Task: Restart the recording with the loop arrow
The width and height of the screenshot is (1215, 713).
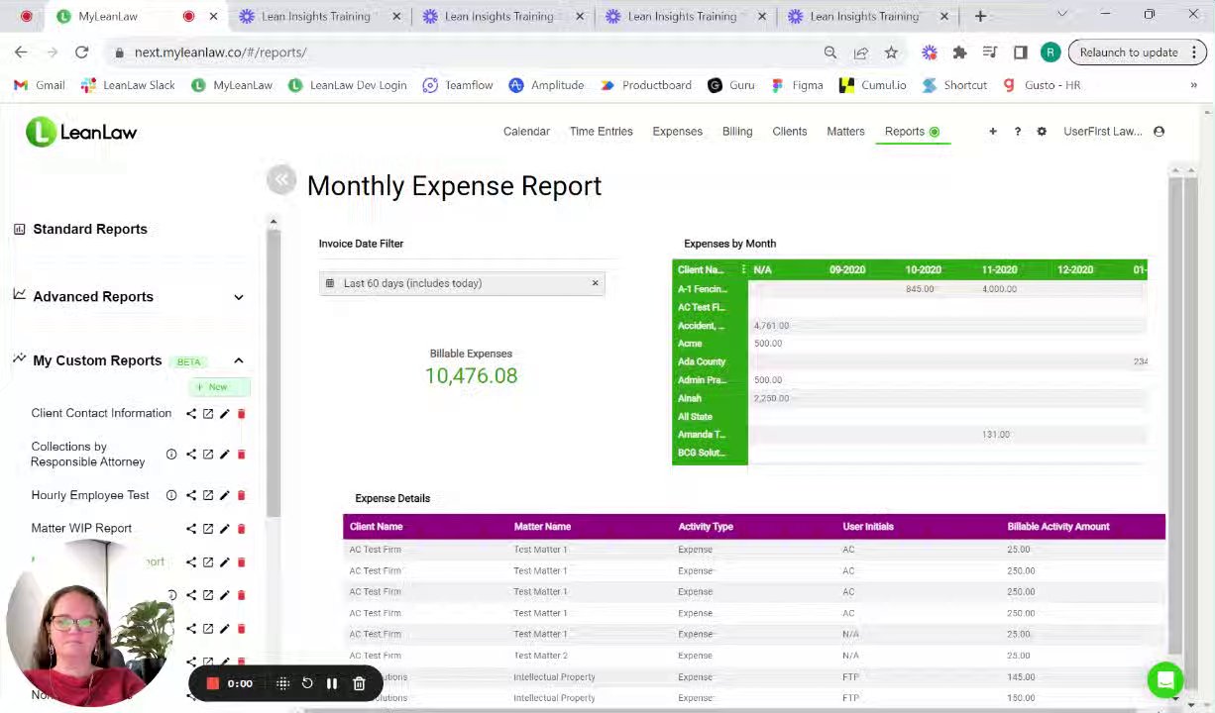Action: click(x=307, y=683)
